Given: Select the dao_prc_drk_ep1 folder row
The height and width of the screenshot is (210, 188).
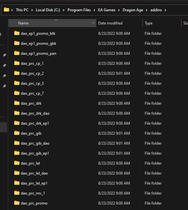Looking at the screenshot, I should point(98,123).
